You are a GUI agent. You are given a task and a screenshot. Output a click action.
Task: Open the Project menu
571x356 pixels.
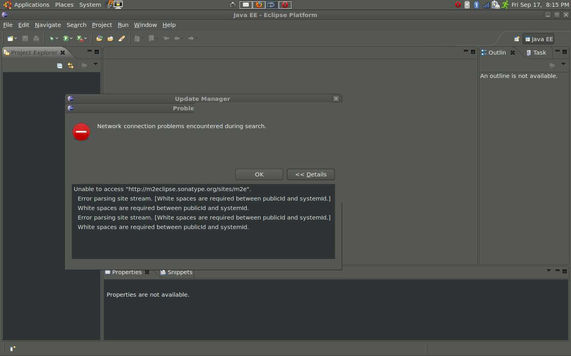point(102,25)
